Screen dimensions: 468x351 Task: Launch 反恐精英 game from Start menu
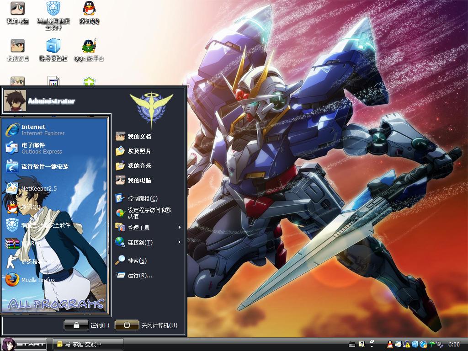coord(55,262)
